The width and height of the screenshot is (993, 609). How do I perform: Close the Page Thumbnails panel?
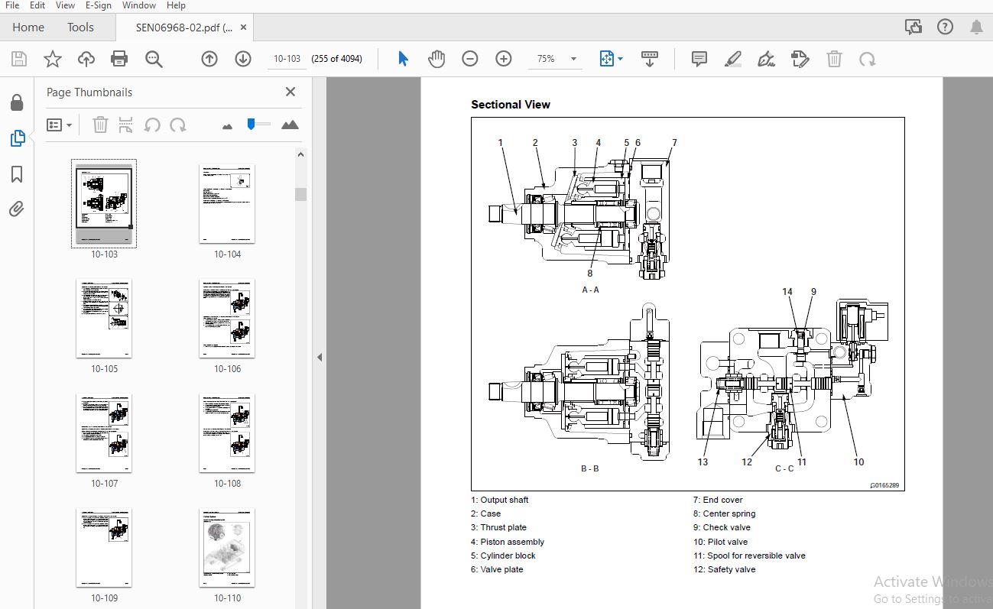[x=290, y=92]
